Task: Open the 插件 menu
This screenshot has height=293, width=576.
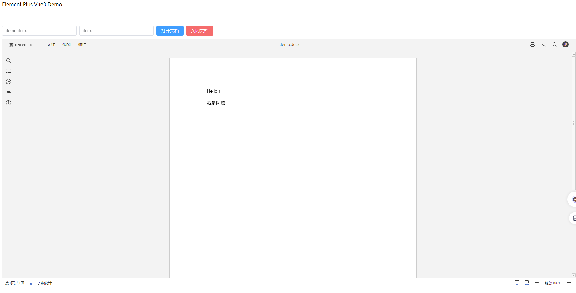Action: tap(82, 44)
